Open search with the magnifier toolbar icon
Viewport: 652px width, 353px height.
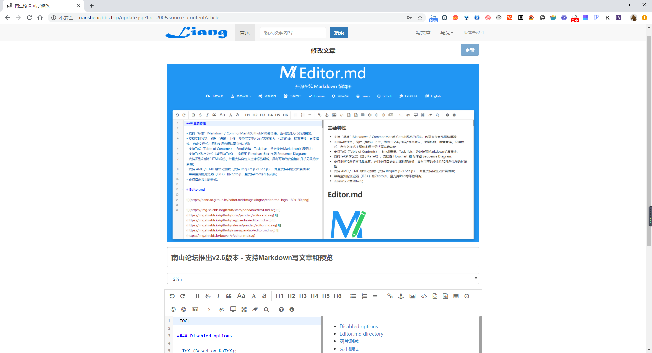coord(266,309)
